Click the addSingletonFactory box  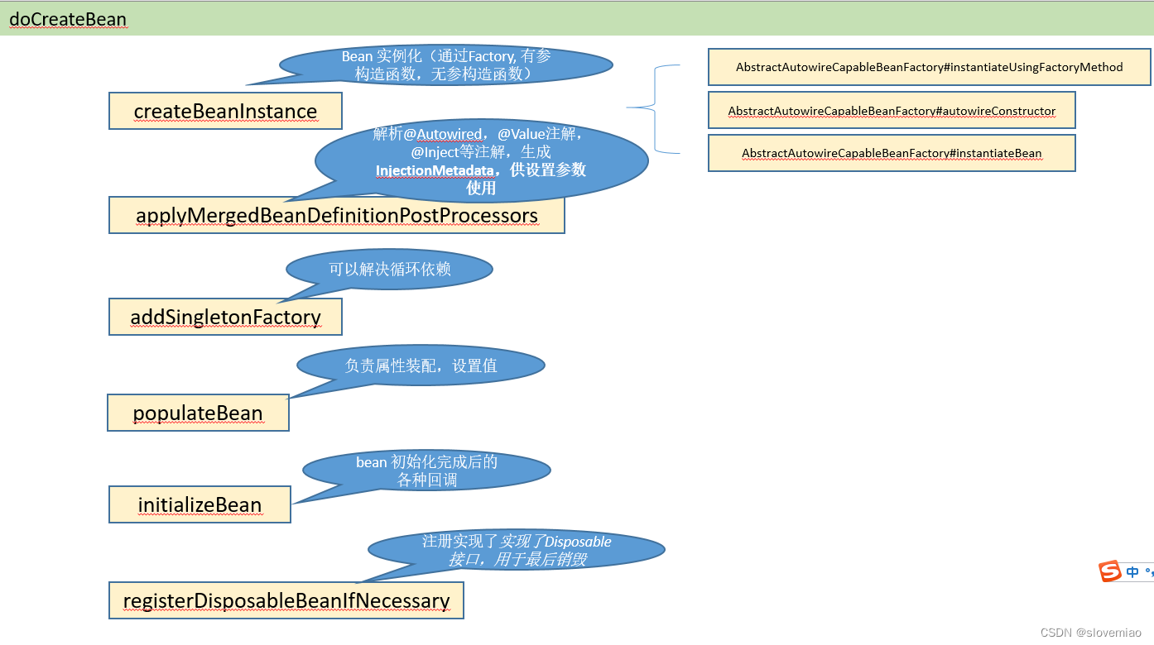(x=225, y=317)
